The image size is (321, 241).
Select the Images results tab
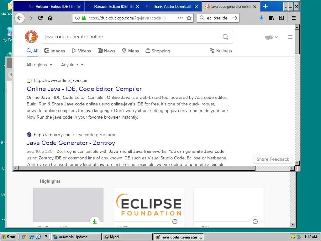click(55, 51)
